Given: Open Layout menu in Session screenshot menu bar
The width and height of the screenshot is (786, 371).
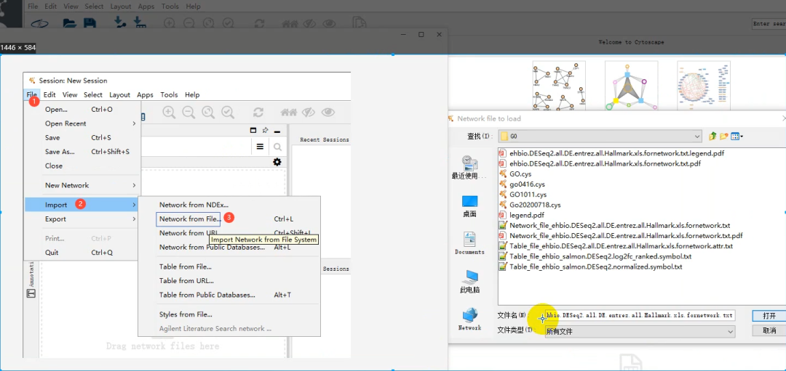Looking at the screenshot, I should 120,94.
